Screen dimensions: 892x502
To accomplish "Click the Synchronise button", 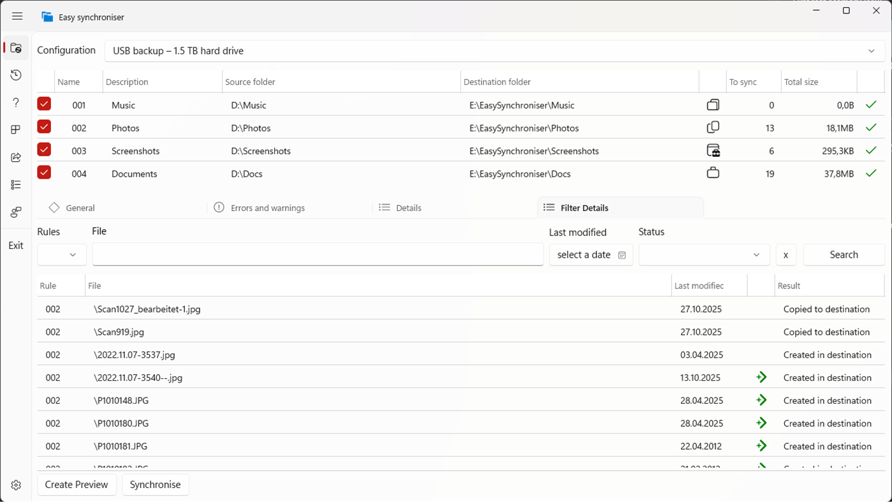I will click(x=155, y=485).
